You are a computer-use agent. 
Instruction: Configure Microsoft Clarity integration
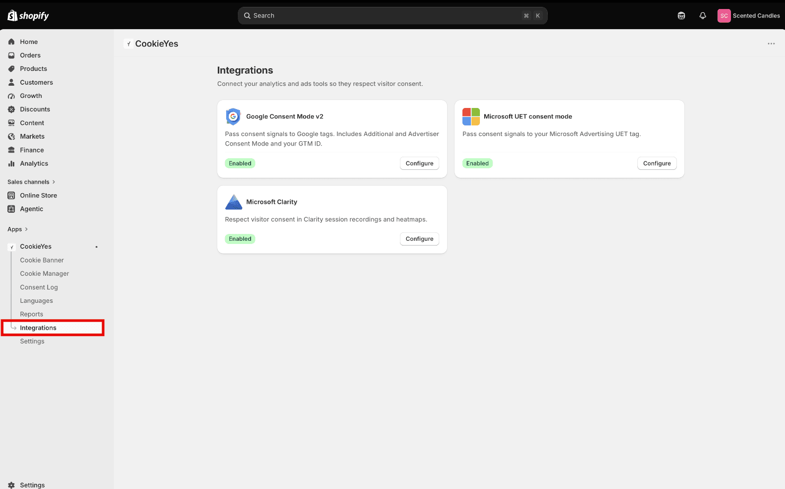(x=420, y=239)
